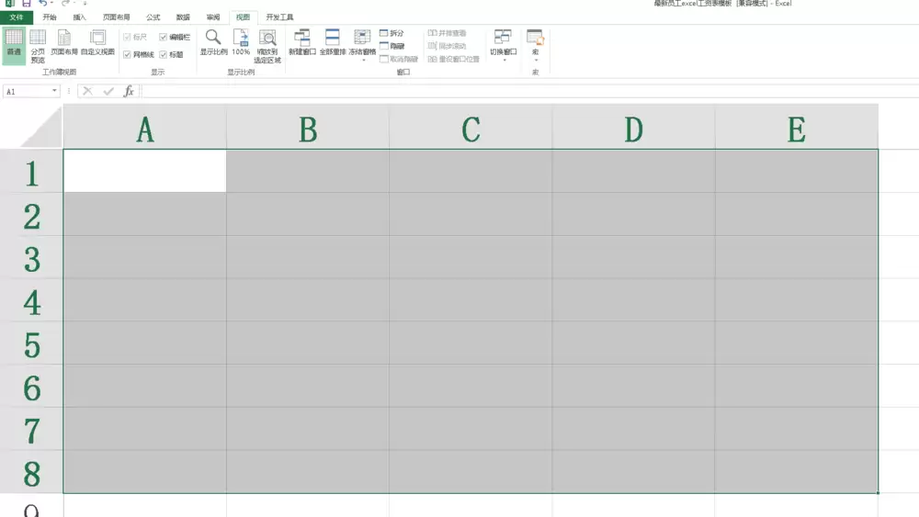Click 拆分 (Split) button

(x=392, y=33)
